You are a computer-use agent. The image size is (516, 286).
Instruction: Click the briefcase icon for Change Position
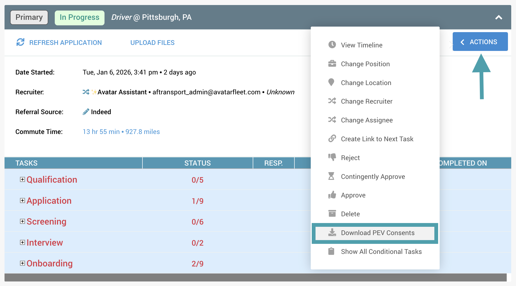(x=332, y=63)
